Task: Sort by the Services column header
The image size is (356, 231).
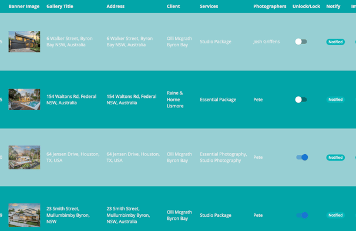Action: pyautogui.click(x=209, y=6)
